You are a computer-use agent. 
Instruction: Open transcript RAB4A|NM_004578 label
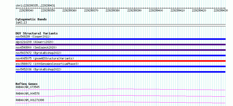tap(27, 93)
